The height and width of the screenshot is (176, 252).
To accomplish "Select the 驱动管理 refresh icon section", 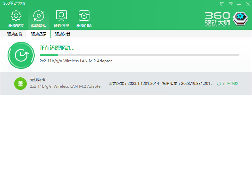I will [39, 19].
